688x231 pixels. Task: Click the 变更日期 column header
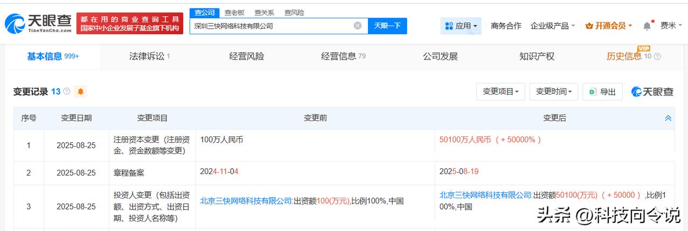pyautogui.click(x=76, y=118)
